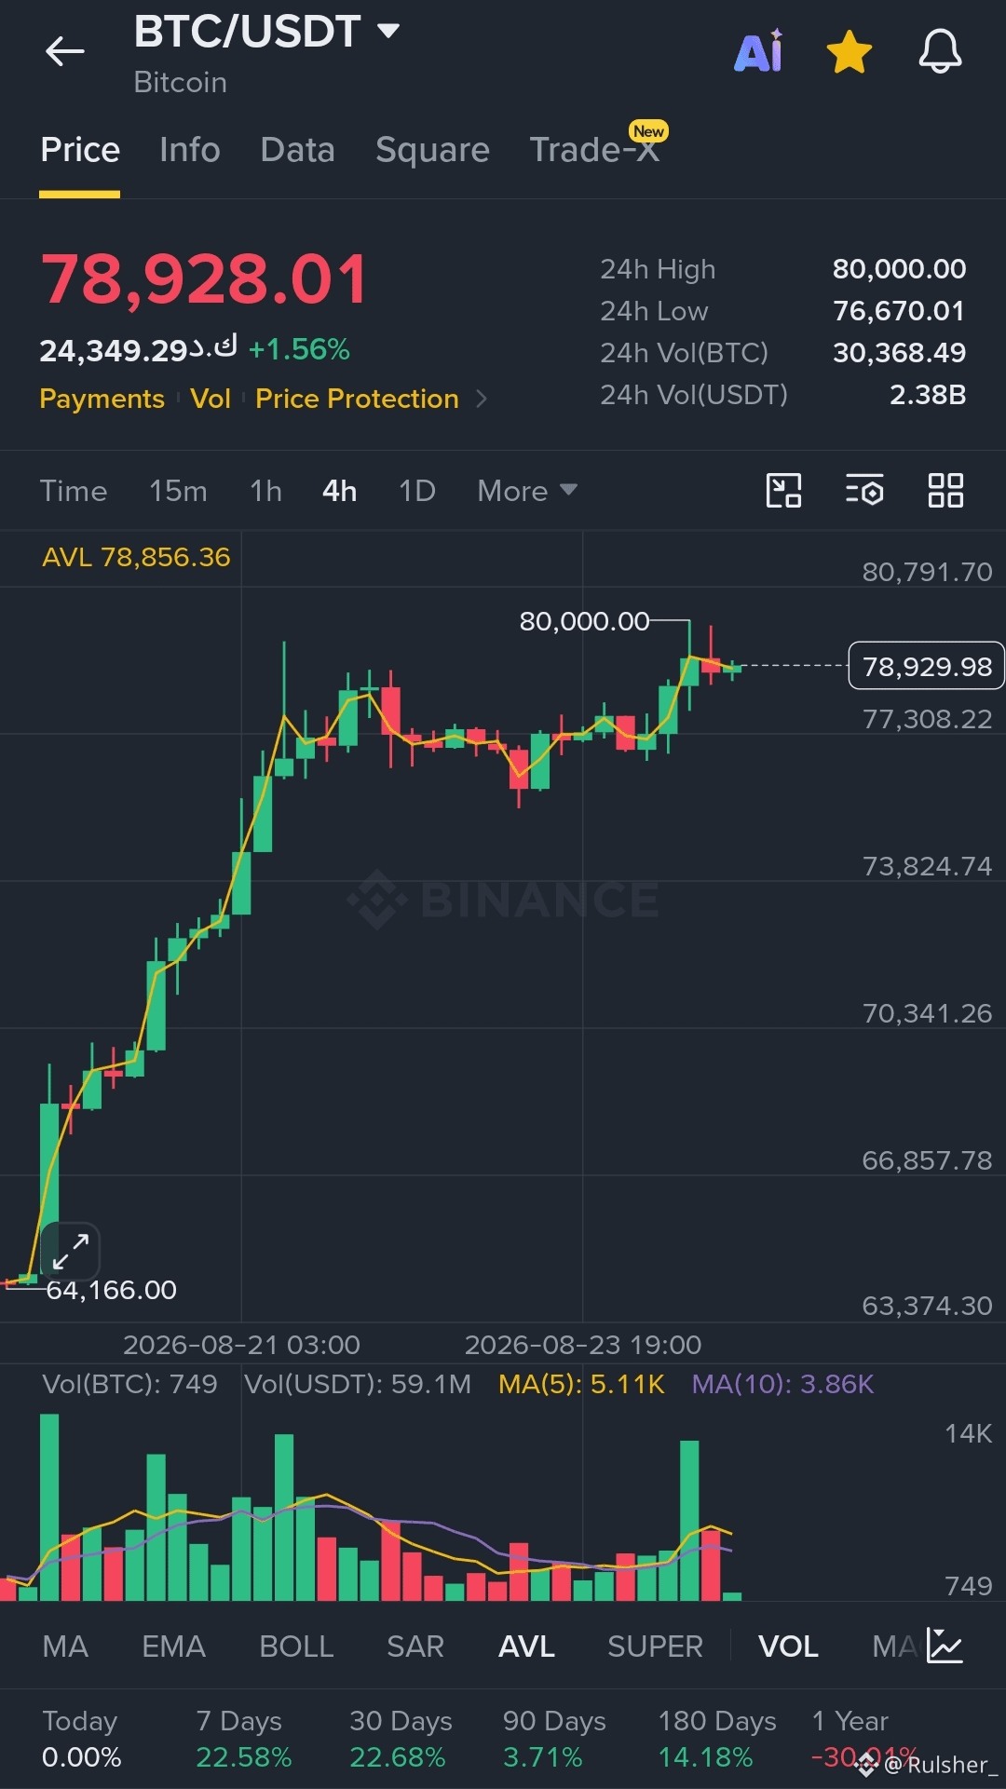Tap the MA(10): 3.86K volume label
1006x1789 pixels.
pyautogui.click(x=782, y=1384)
